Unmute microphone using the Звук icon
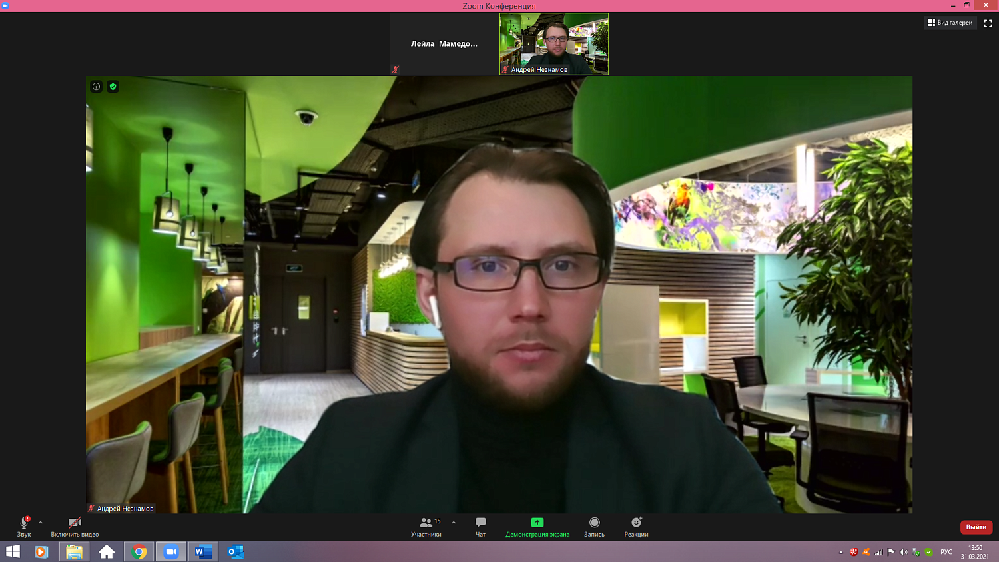This screenshot has width=999, height=562. point(24,527)
